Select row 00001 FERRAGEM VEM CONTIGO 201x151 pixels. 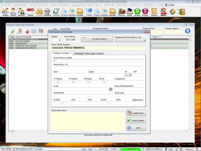pyautogui.click(x=28, y=46)
